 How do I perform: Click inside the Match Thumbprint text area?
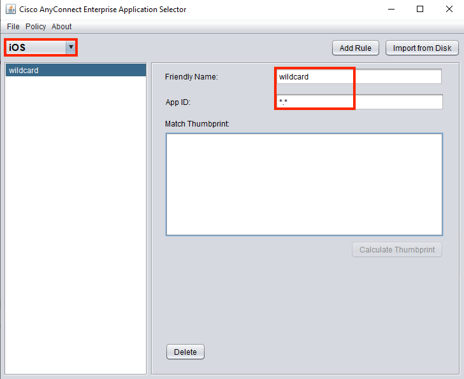click(x=304, y=184)
